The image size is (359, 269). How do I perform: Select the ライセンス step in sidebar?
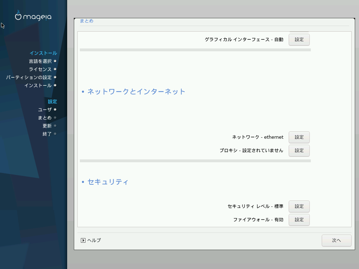pyautogui.click(x=40, y=69)
